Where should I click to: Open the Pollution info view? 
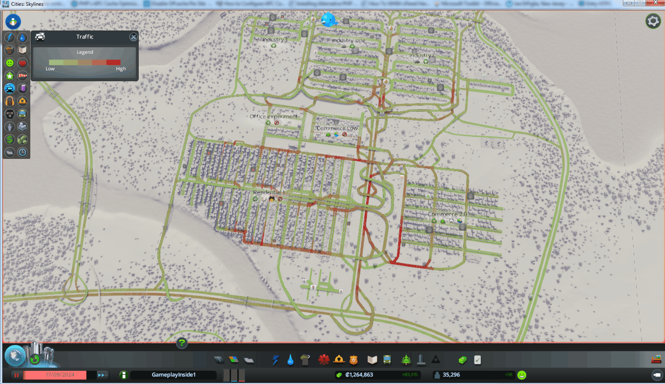pyautogui.click(x=22, y=89)
